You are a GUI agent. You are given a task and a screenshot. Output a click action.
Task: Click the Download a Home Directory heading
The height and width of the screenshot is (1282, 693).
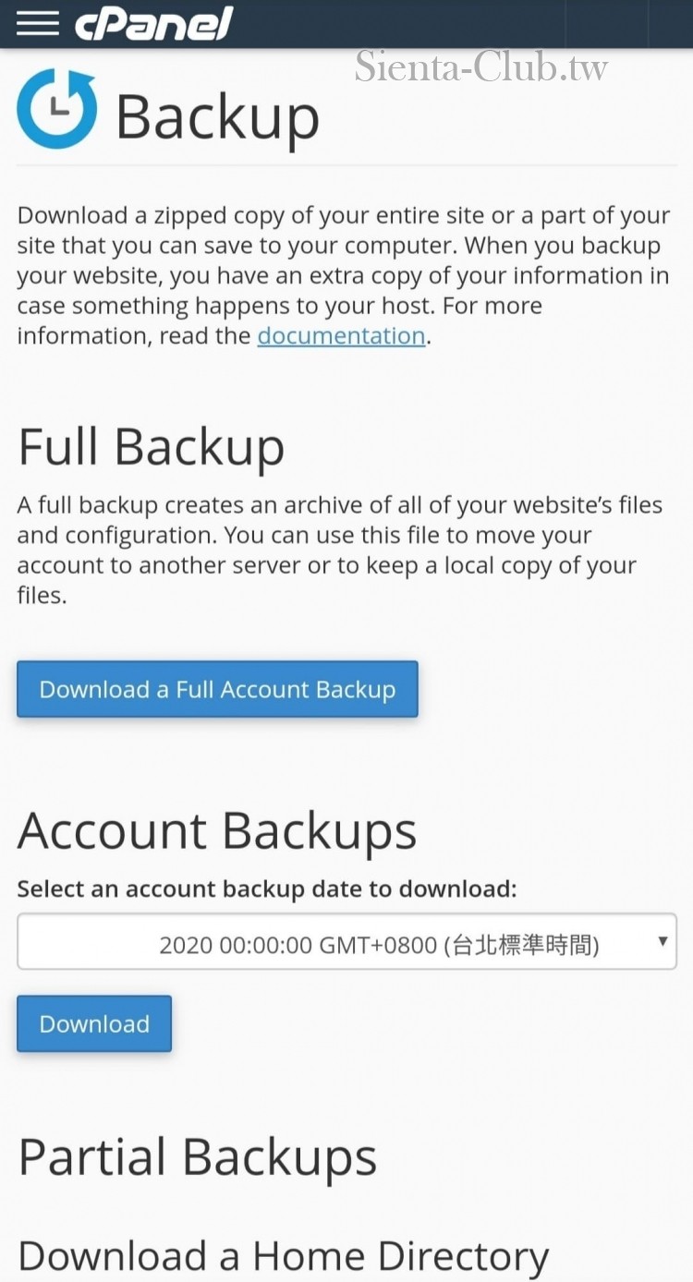pyautogui.click(x=283, y=1256)
